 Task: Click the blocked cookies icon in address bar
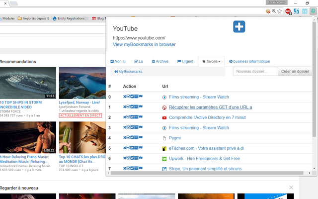point(268,11)
